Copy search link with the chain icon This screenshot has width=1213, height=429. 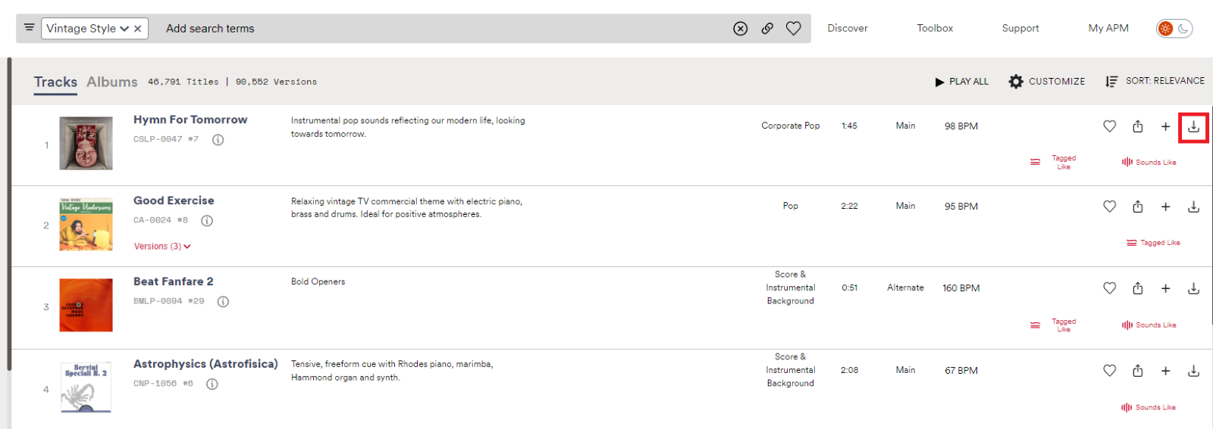pyautogui.click(x=767, y=28)
